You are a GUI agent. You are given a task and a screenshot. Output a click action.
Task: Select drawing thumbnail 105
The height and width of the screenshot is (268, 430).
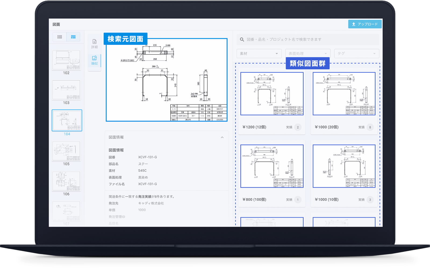66,151
